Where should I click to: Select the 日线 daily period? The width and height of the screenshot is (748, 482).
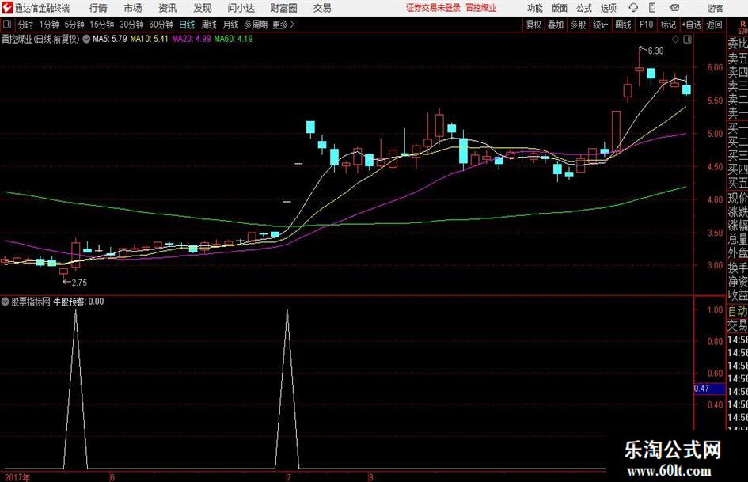pos(187,25)
